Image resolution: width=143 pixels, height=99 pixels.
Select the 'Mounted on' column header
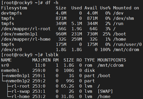[x=126, y=8]
